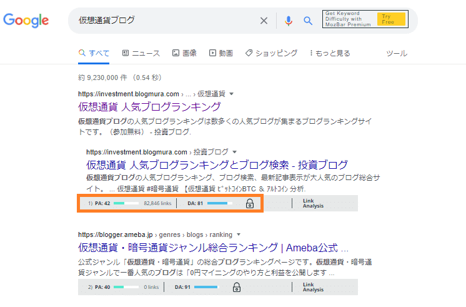Select the すべて tab

point(94,53)
